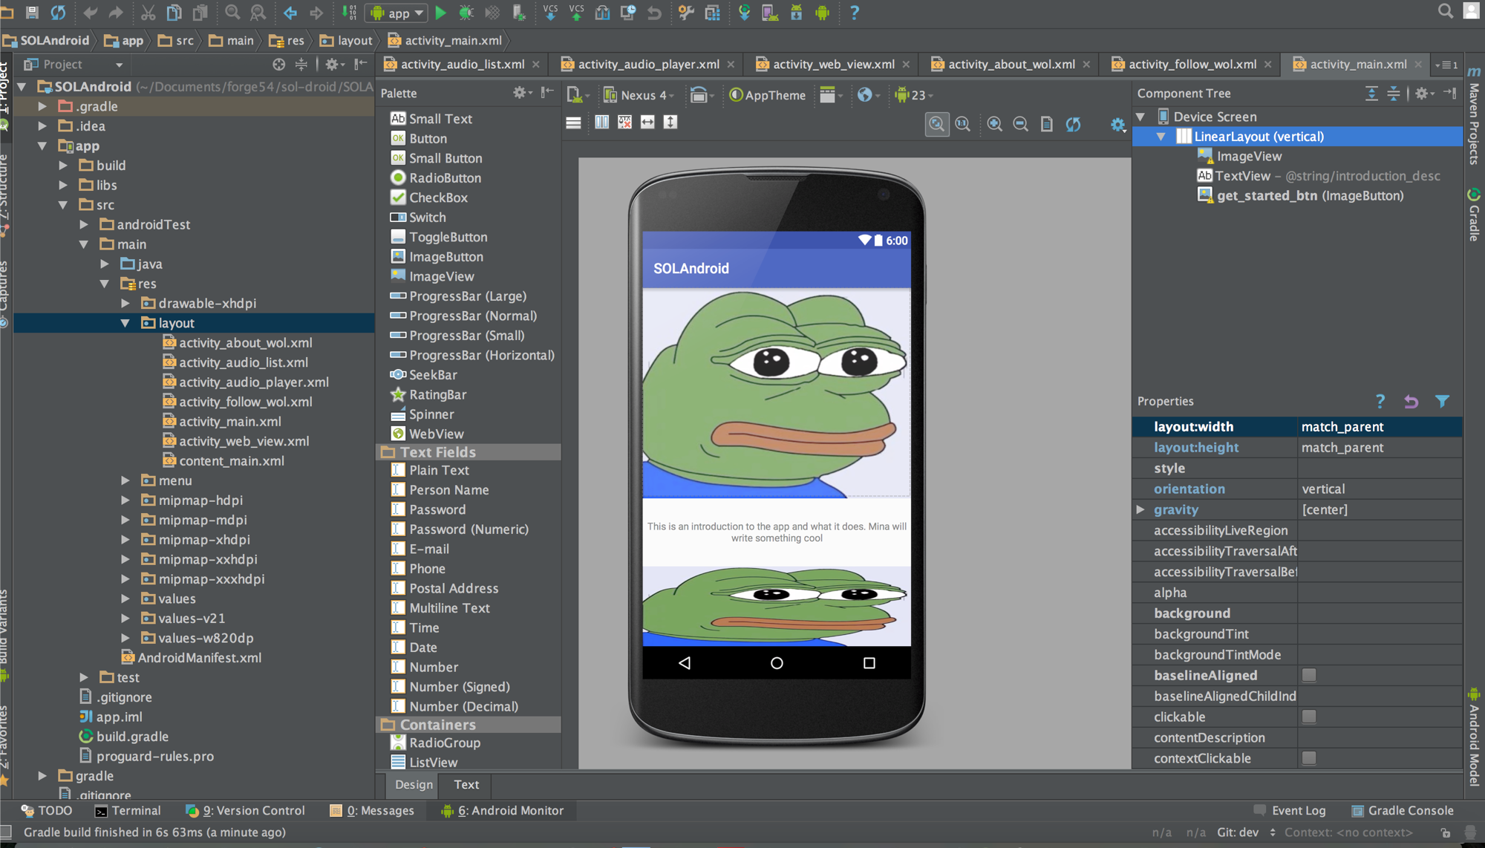Viewport: 1485px width, 848px height.
Task: Toggle layout height with vertical arrows icon
Action: pos(670,122)
